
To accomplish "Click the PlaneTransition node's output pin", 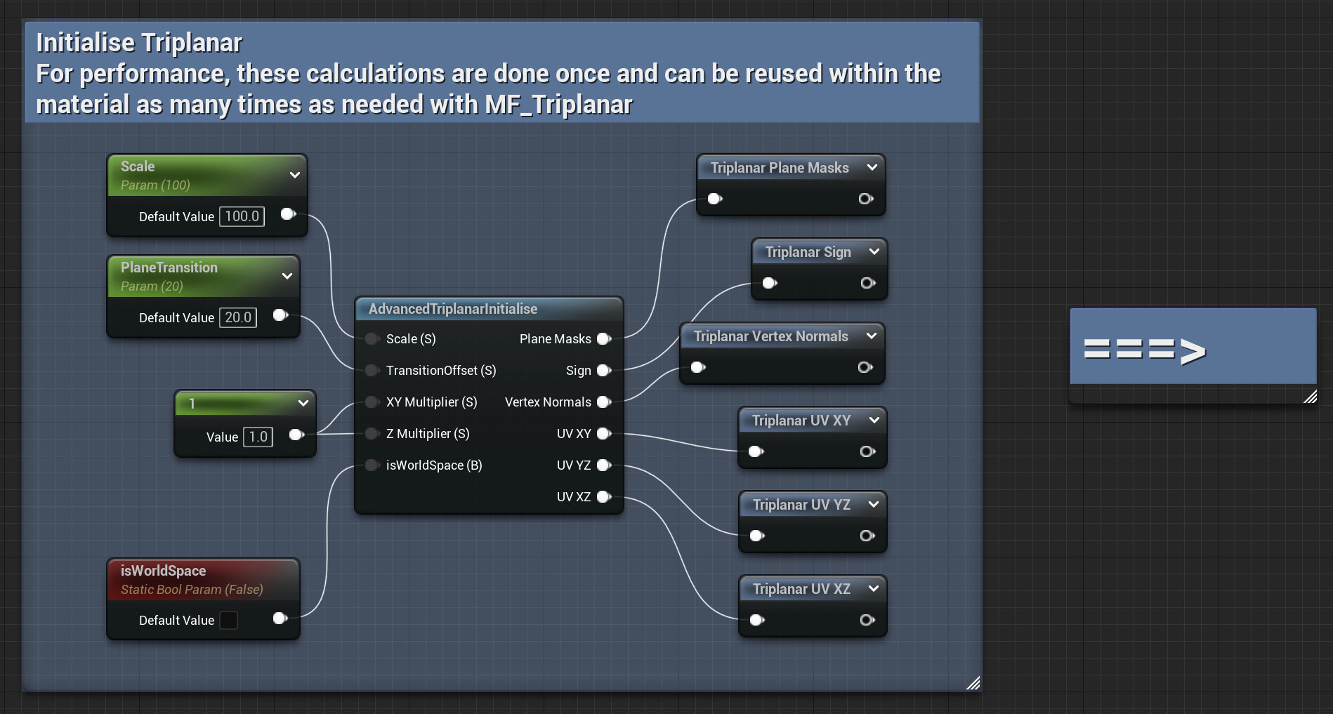I will click(x=280, y=316).
